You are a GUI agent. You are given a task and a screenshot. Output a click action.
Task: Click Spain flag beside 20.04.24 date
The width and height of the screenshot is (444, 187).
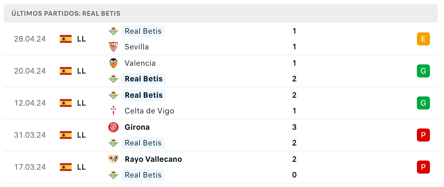point(66,71)
